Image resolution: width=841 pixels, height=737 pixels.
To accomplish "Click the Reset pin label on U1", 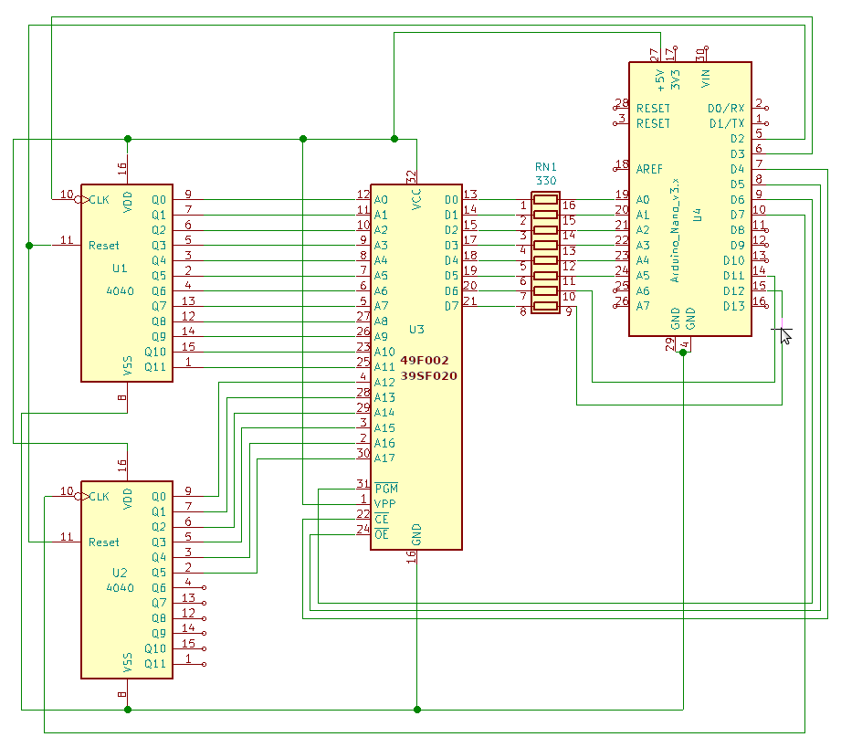I will (103, 246).
